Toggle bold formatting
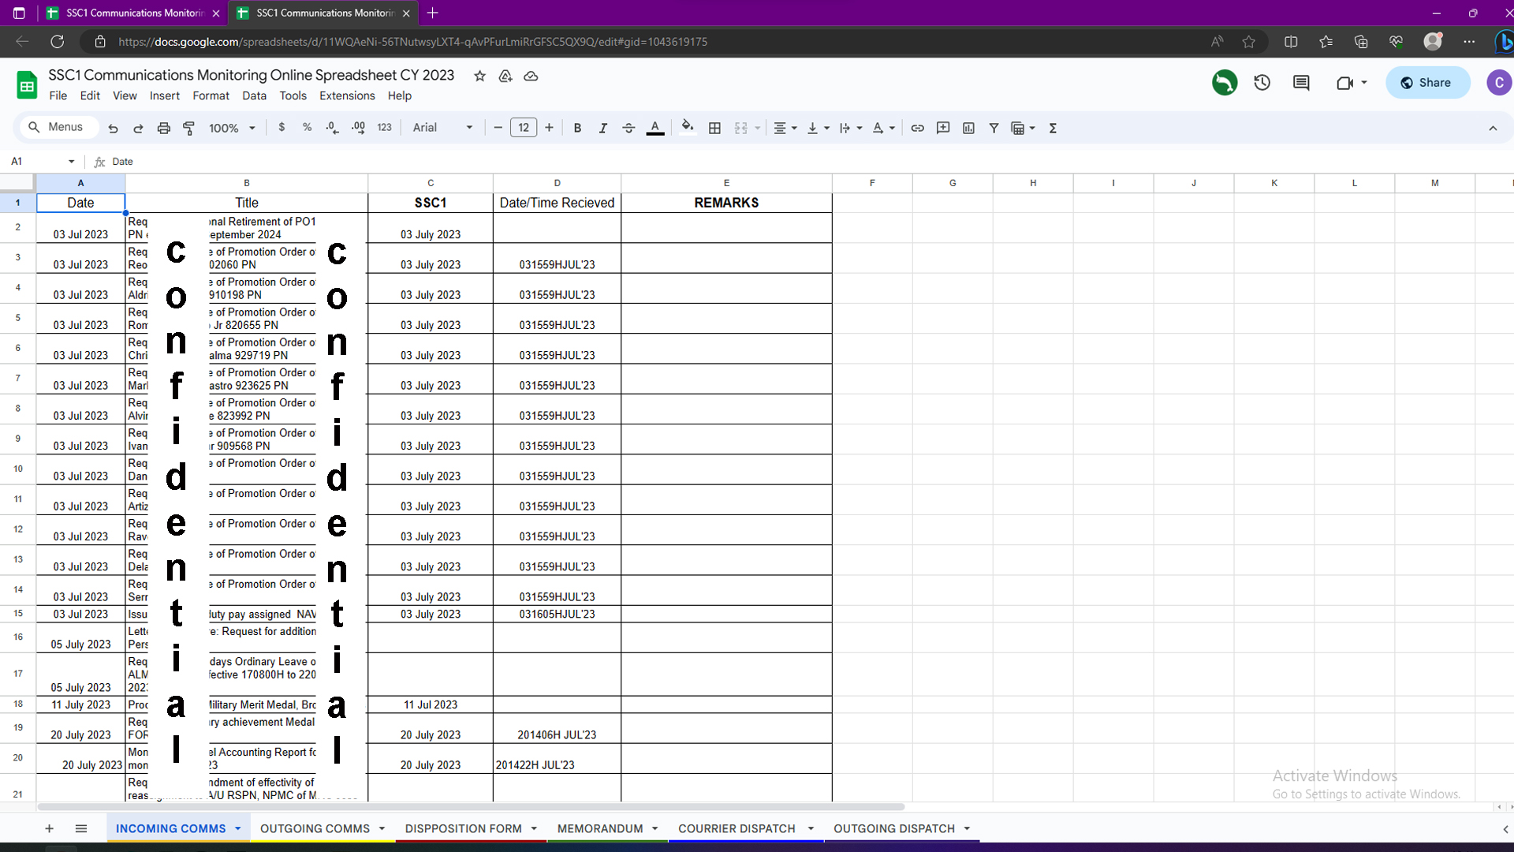The image size is (1514, 852). [577, 128]
